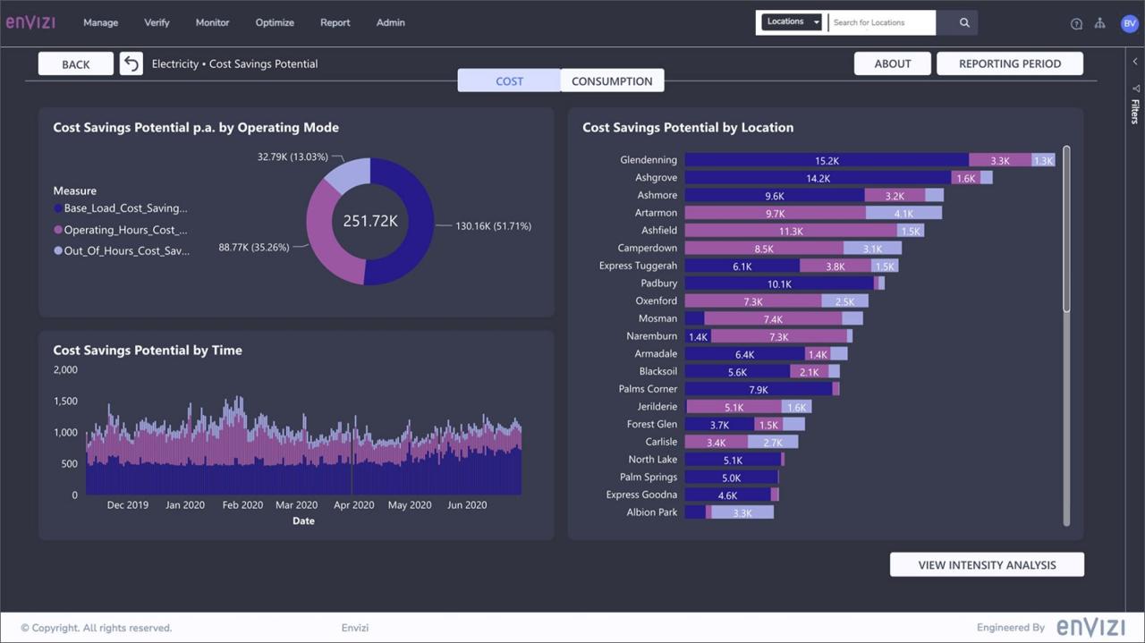Click the Operating_Hours_Cost legend color swatch
The height and width of the screenshot is (643, 1145).
tap(58, 231)
